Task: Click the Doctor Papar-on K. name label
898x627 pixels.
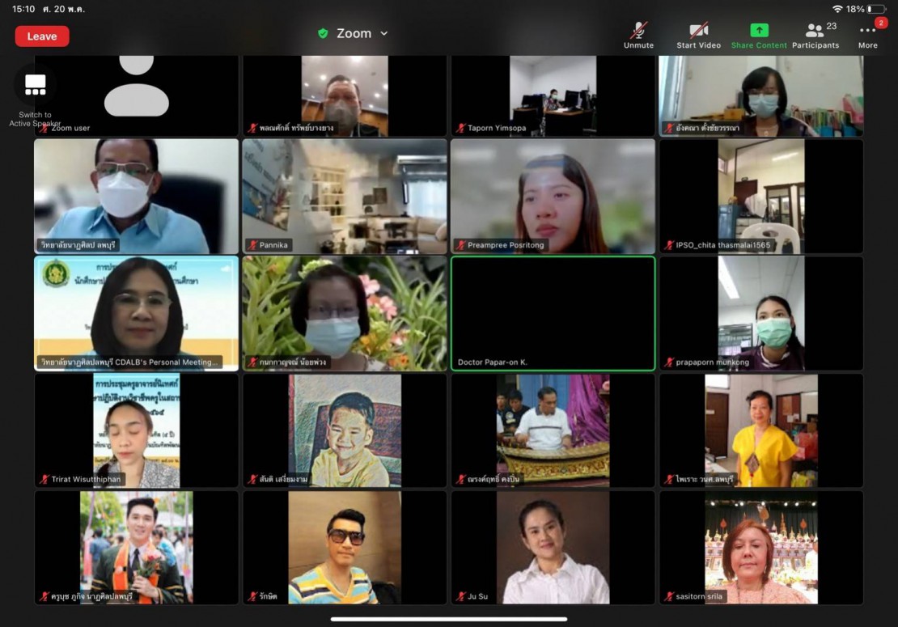Action: (493, 362)
